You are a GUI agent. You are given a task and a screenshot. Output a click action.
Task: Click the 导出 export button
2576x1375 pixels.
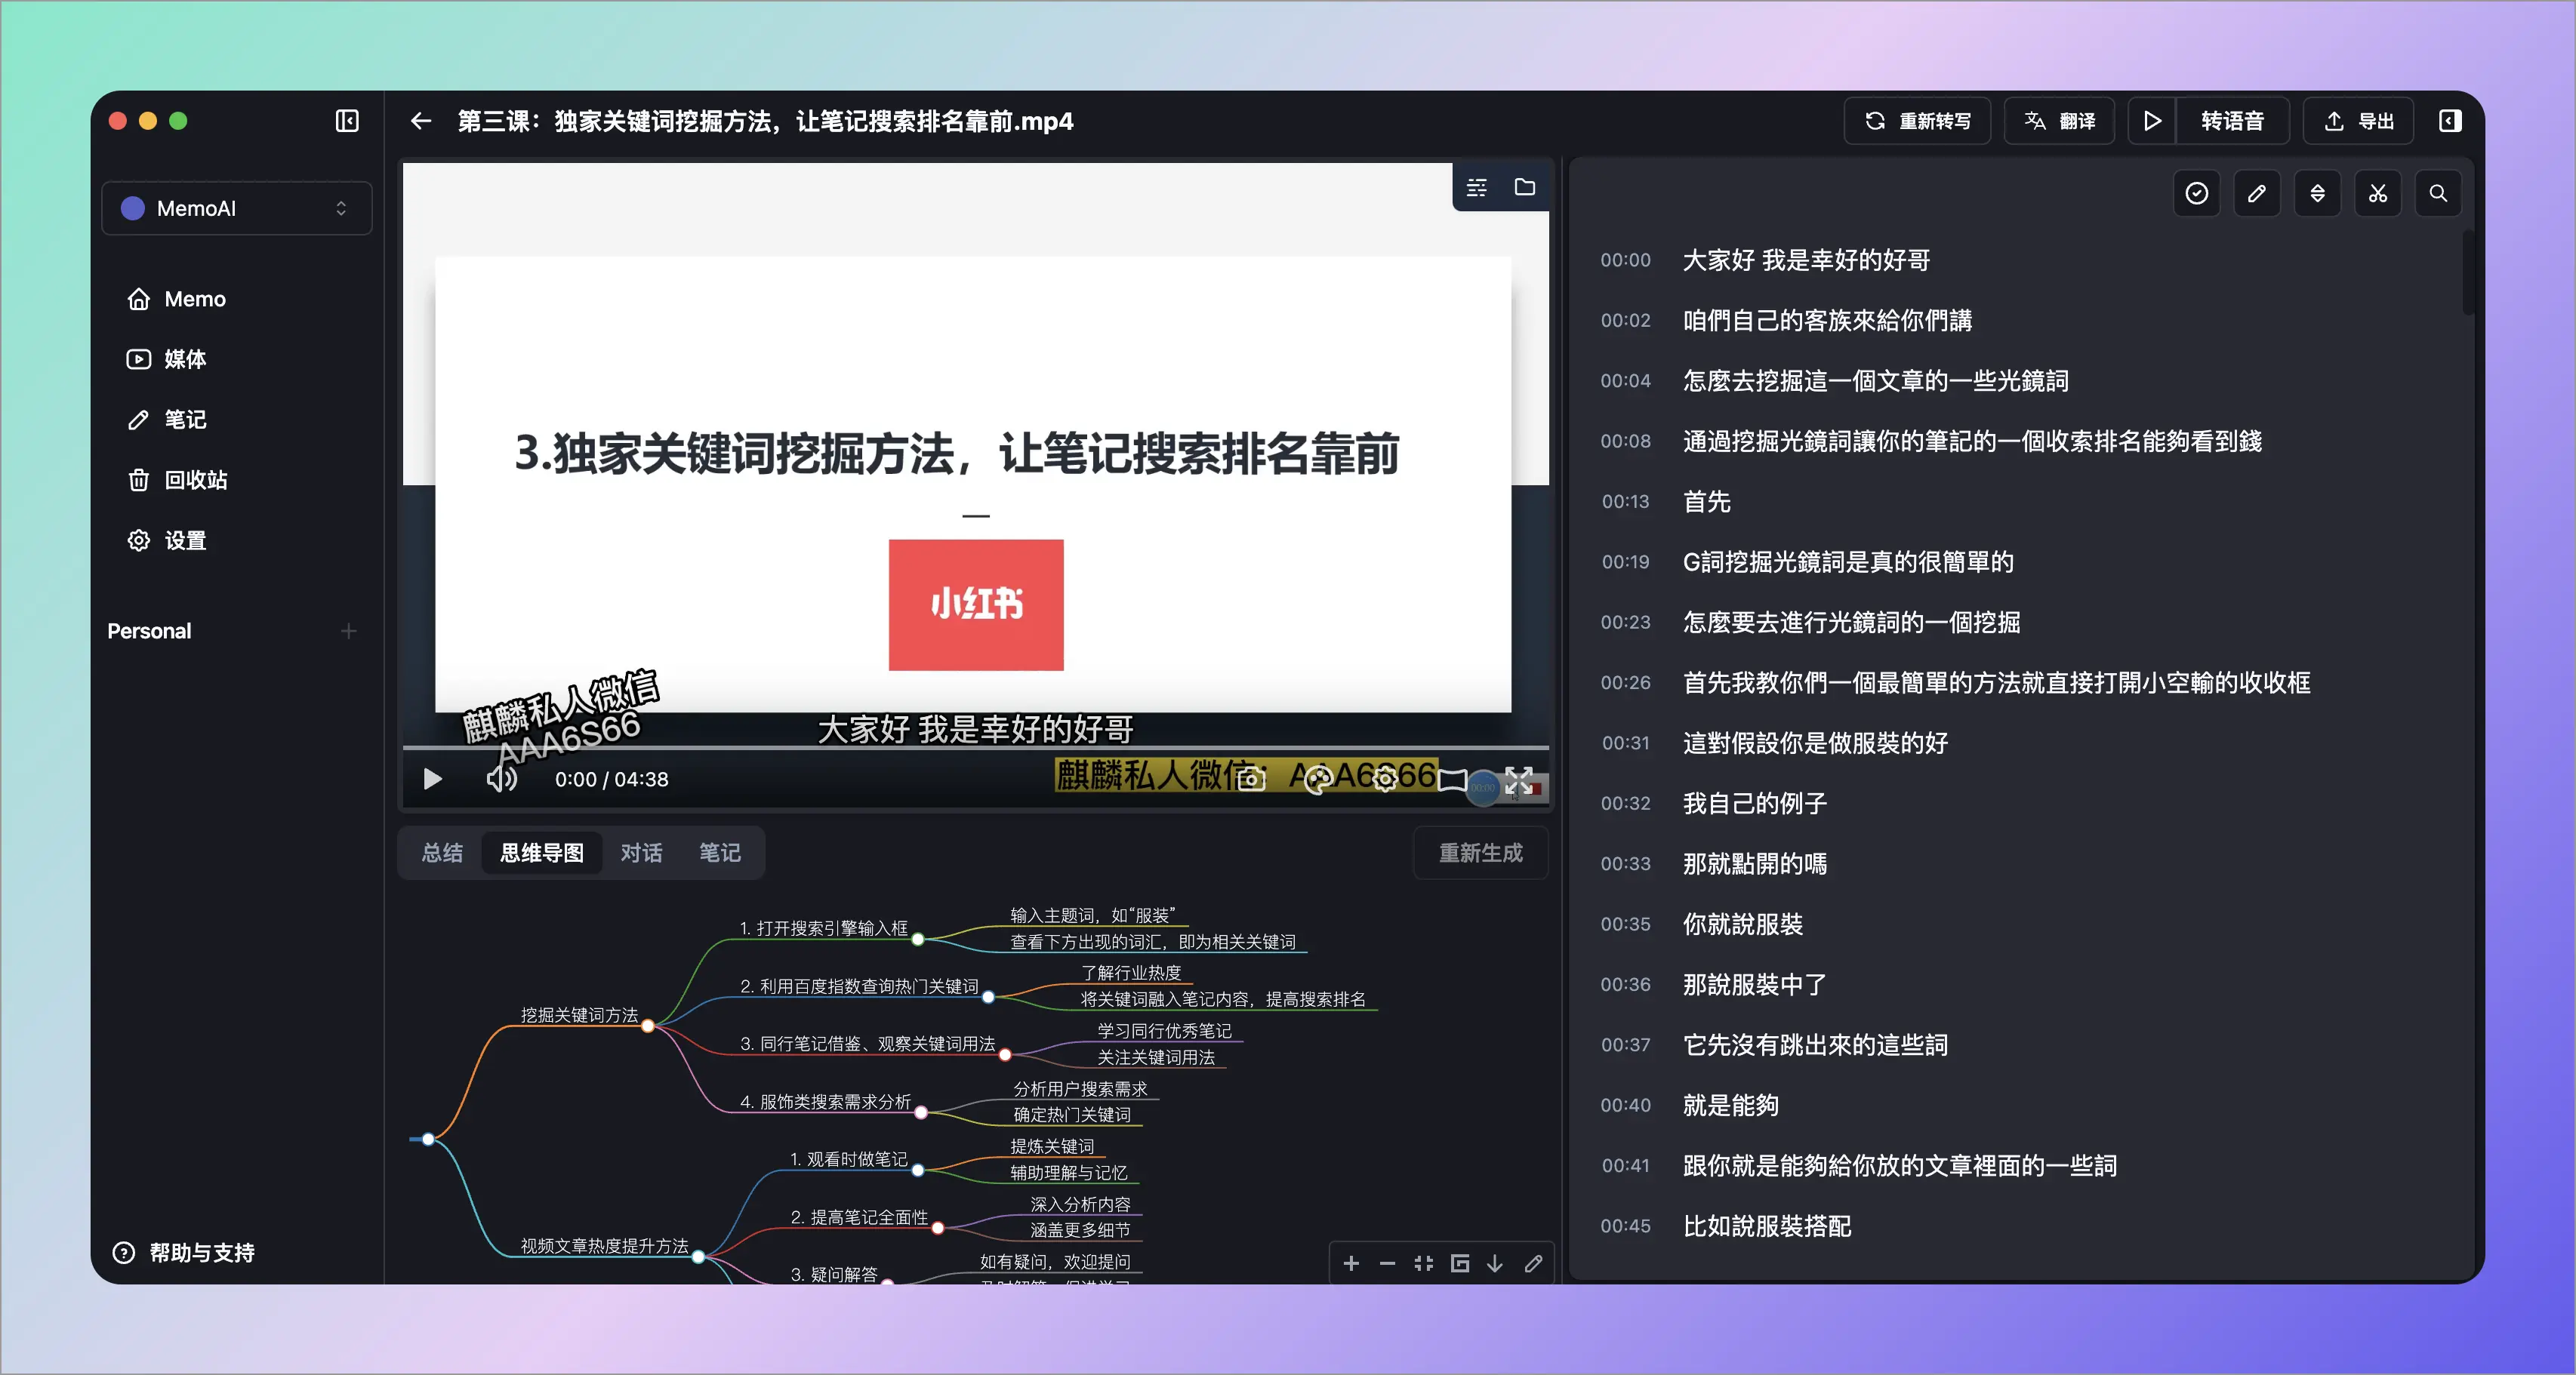(2358, 121)
